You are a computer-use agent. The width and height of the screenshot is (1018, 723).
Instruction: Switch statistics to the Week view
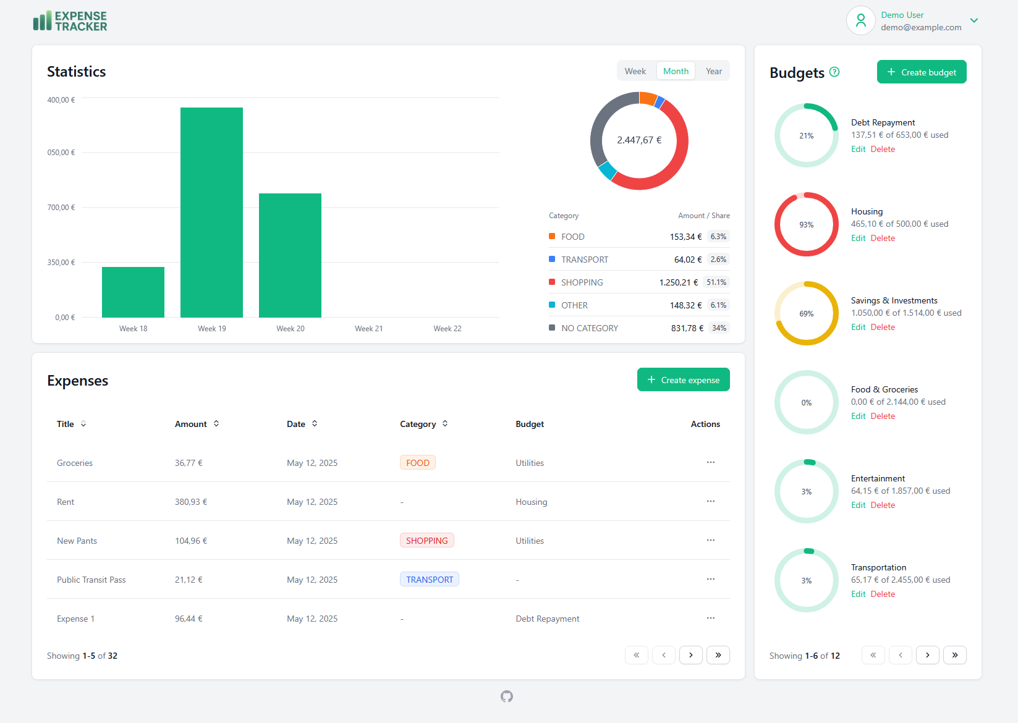(x=635, y=70)
